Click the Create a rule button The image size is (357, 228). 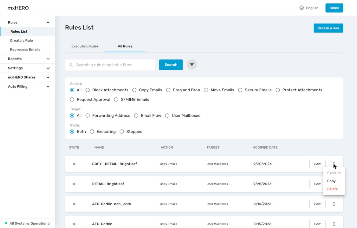[328, 28]
